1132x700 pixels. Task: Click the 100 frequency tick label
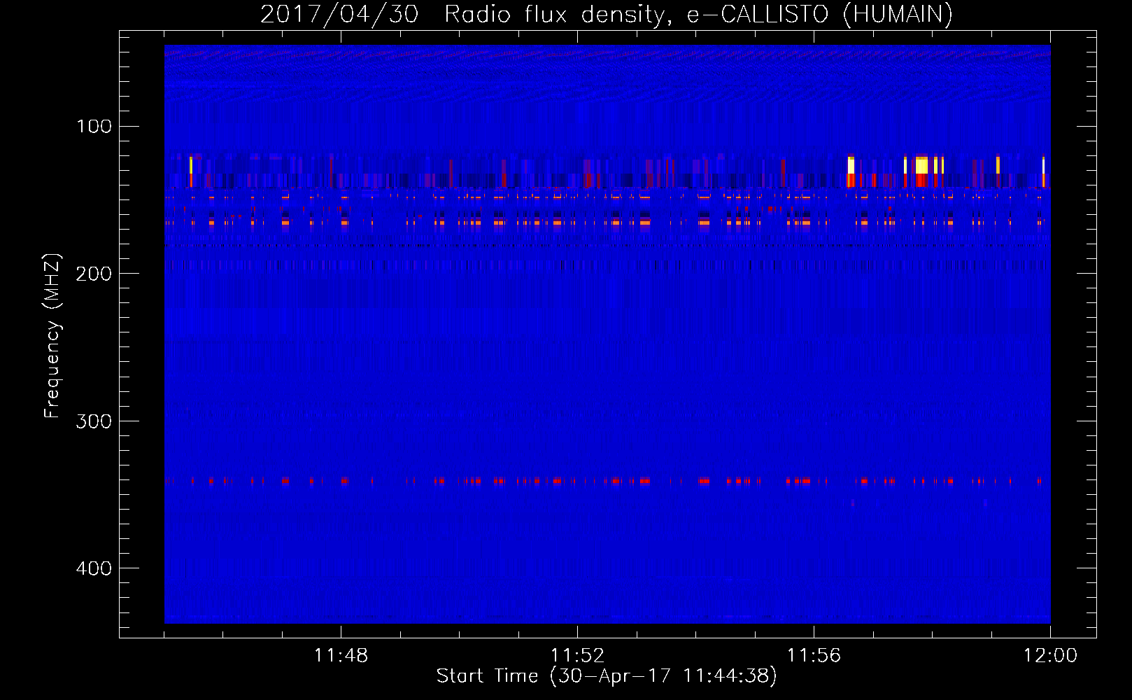click(94, 126)
